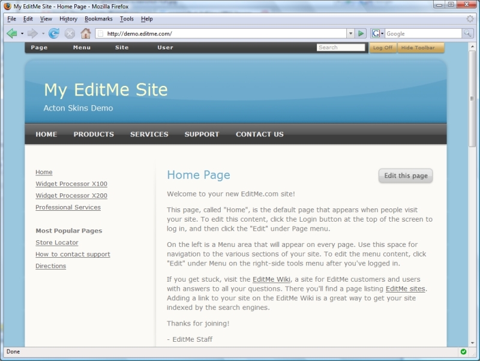
Task: Click the Hide Toolbar button
Action: pos(421,47)
